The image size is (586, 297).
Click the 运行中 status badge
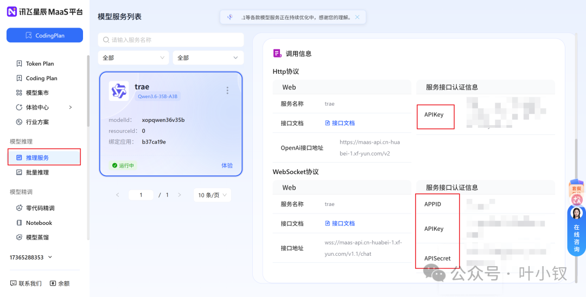[x=123, y=165]
